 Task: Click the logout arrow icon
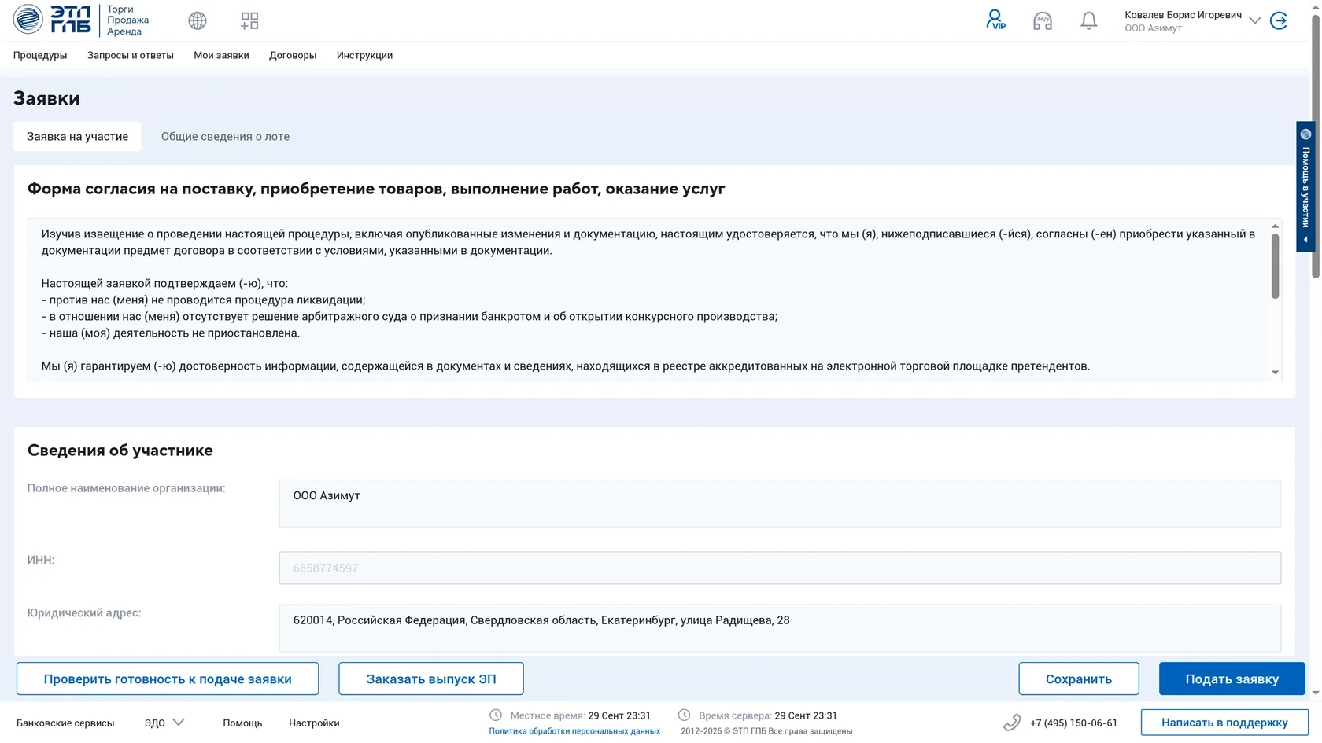click(x=1279, y=20)
